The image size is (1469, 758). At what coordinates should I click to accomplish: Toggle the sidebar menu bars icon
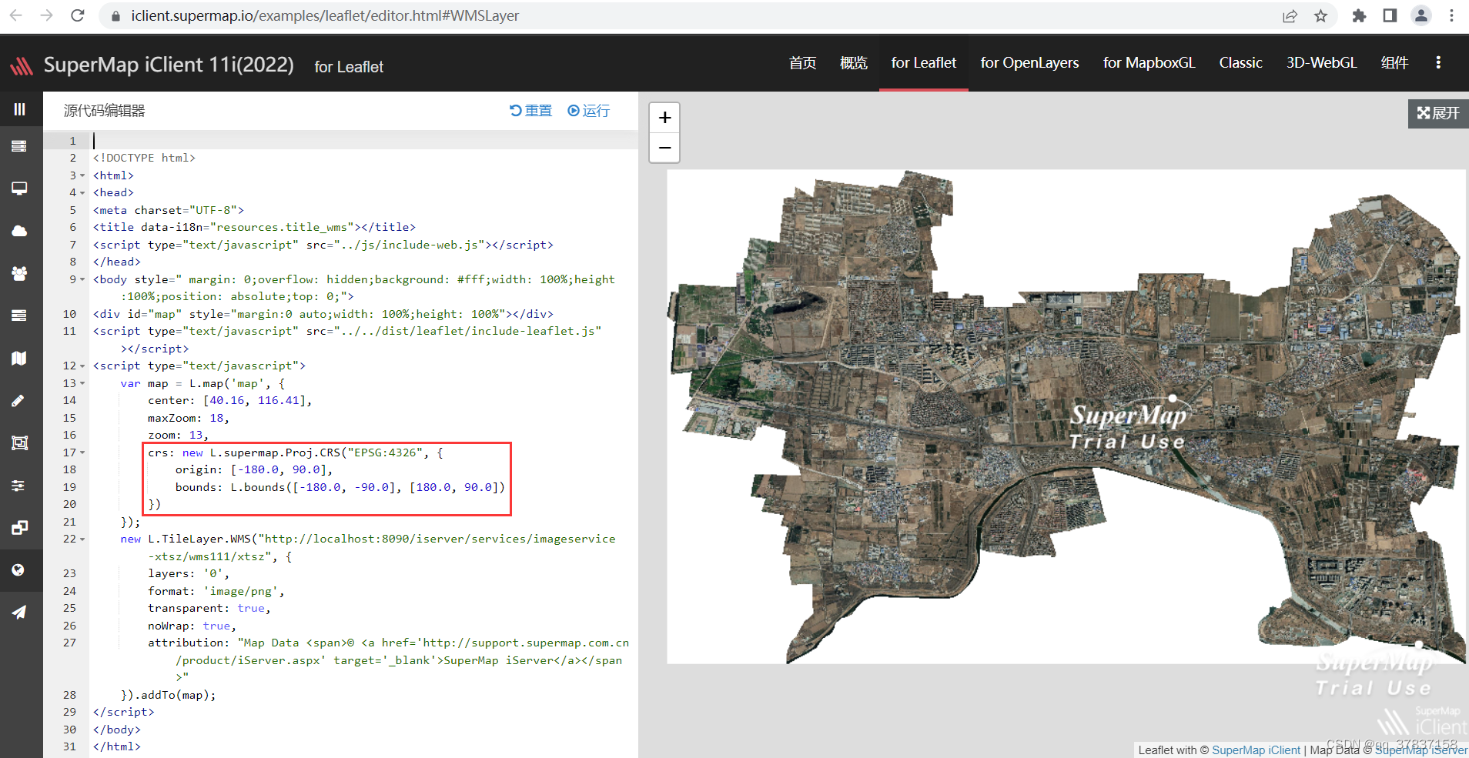pyautogui.click(x=20, y=109)
